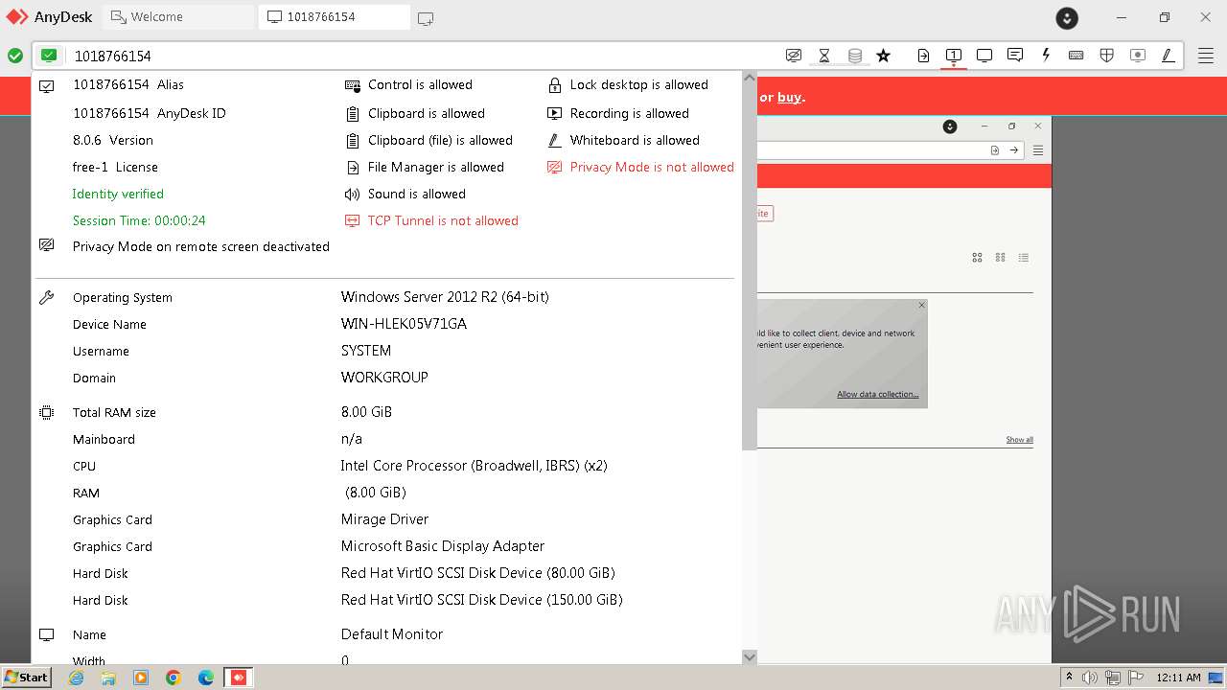Open file transfer arrow icon in toolbar

923,56
